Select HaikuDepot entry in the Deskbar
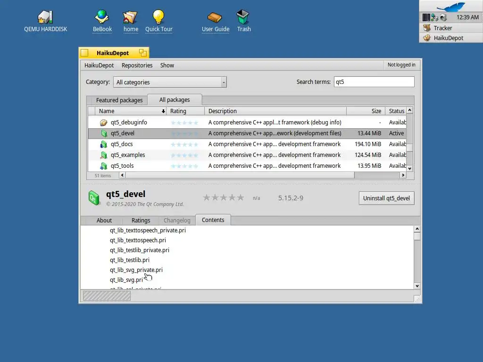Screen dimensions: 483x362 click(451, 38)
